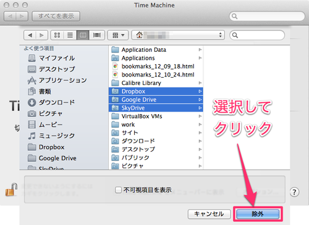The width and height of the screenshot is (309, 225).
Task: Switch file dialog to icon view
Action: click(x=57, y=35)
